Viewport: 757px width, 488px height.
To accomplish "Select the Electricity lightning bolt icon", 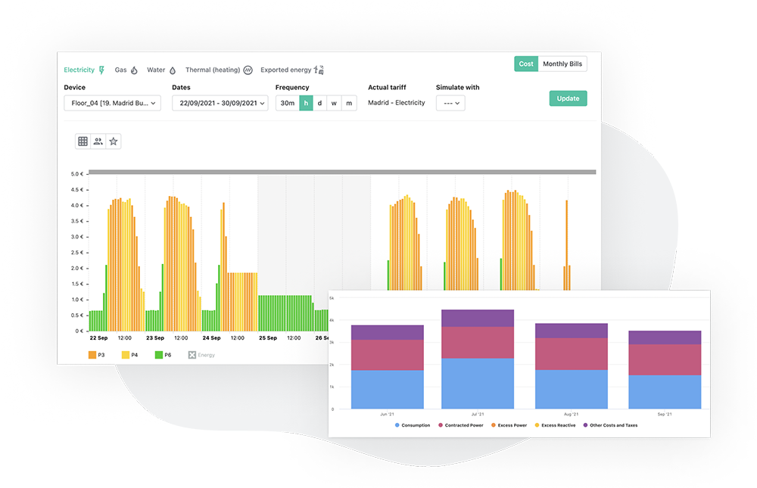I will click(101, 70).
